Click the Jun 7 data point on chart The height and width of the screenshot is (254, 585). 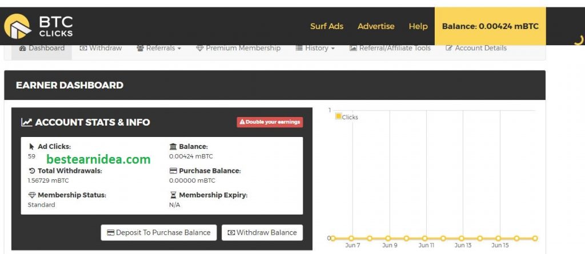click(x=351, y=239)
